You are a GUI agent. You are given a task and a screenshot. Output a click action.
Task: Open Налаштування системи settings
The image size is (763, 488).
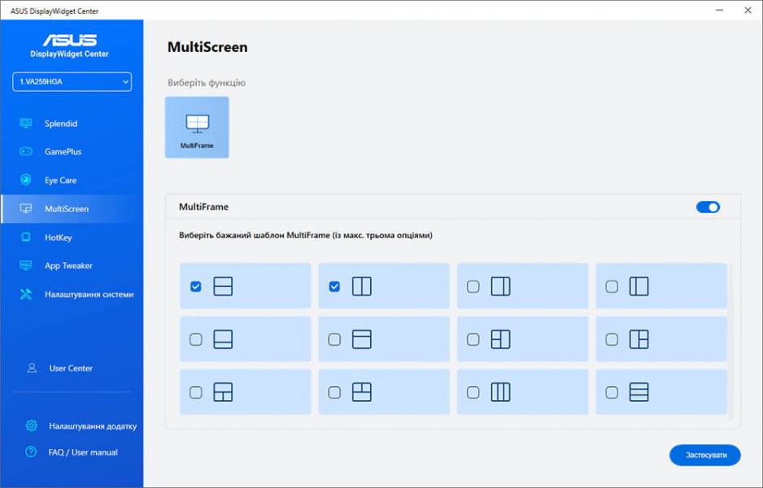point(72,294)
